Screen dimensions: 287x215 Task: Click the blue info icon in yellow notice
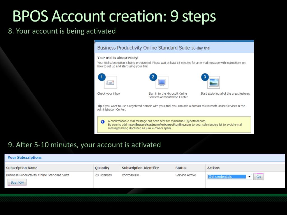[103, 121]
